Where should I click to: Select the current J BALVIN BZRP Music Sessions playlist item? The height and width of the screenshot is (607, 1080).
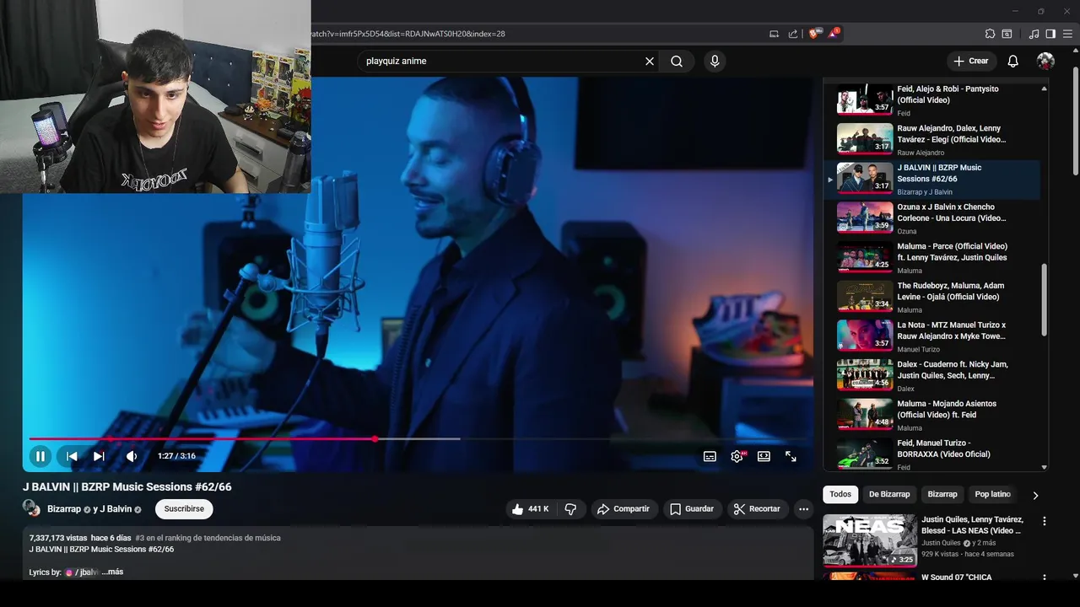pyautogui.click(x=932, y=180)
